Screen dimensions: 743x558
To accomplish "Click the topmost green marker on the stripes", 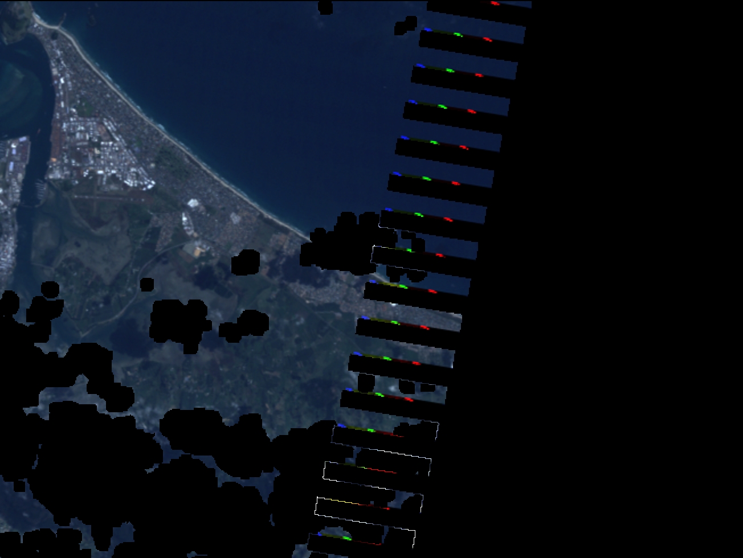I will [458, 35].
